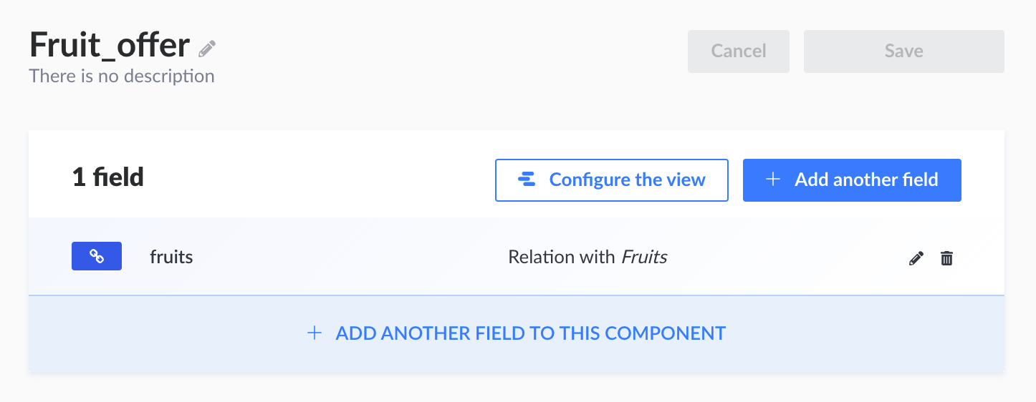Edit the fruits field with pencil icon
This screenshot has height=402, width=1036.
[x=916, y=258]
